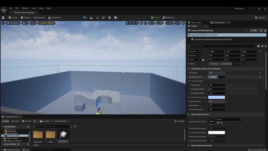Add new collection plus icon
Screen dimensions: 268x151
[18, 144]
